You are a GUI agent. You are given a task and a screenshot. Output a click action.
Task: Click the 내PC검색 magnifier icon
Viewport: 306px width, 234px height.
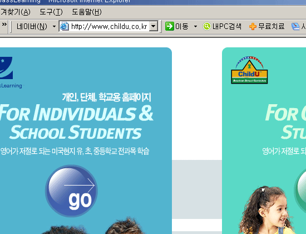pyautogui.click(x=207, y=26)
